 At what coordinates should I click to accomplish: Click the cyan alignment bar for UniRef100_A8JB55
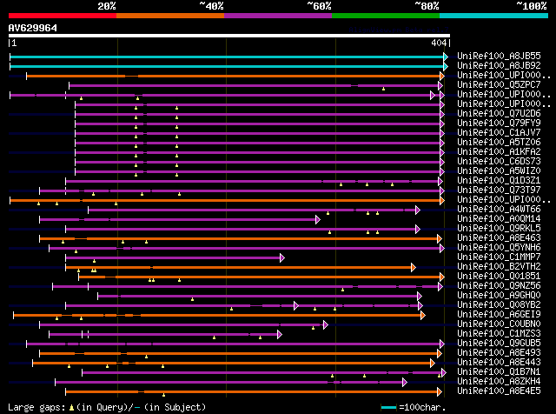(x=227, y=57)
